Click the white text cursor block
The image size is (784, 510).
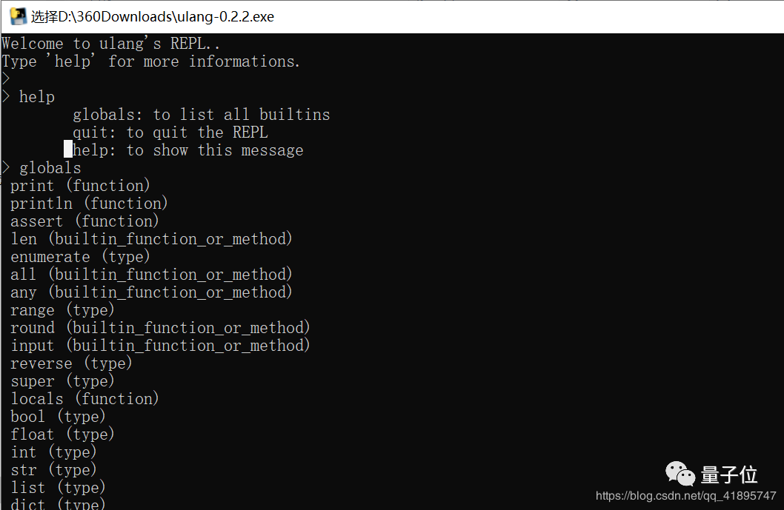coord(68,149)
